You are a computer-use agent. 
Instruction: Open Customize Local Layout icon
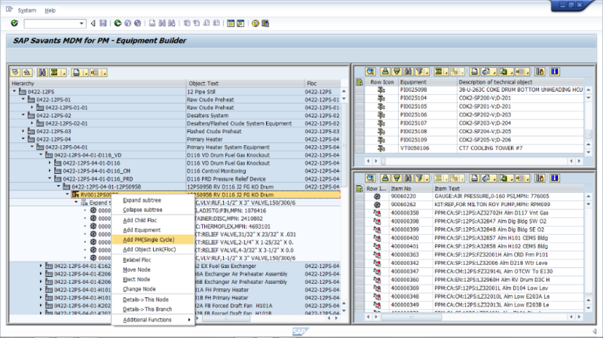(265, 23)
